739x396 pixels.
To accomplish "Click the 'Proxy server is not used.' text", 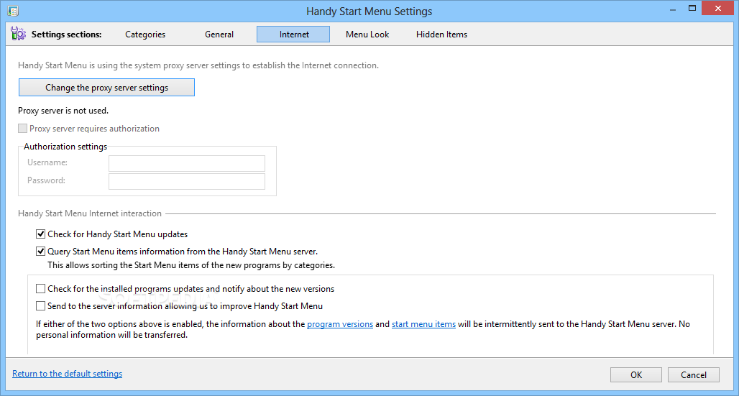I will pyautogui.click(x=63, y=111).
